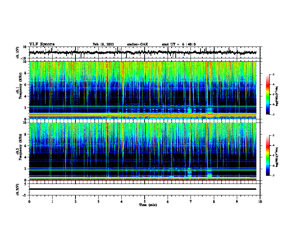Click the "8" kHz tick on ch.2 spectrogram
Image resolution: width=293 pixels, height=226 pixels.
(26, 134)
